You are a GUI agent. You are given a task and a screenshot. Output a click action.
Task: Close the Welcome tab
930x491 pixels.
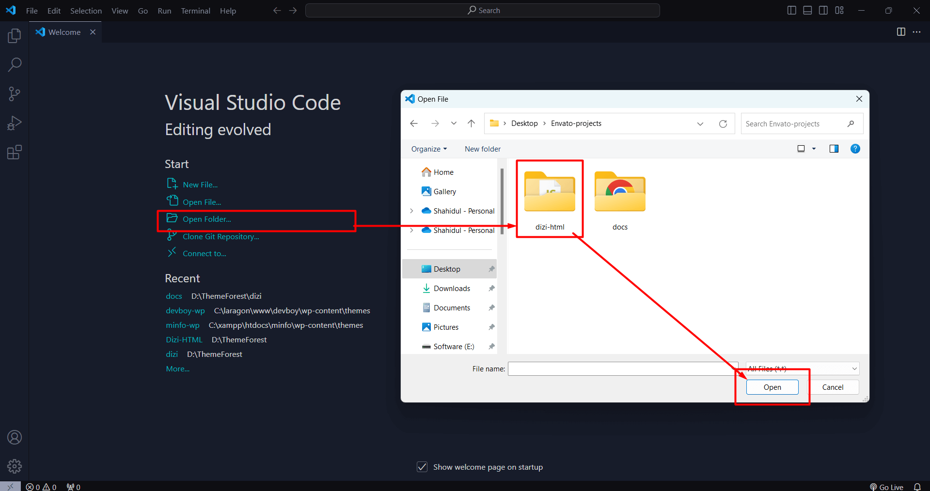[x=93, y=32]
